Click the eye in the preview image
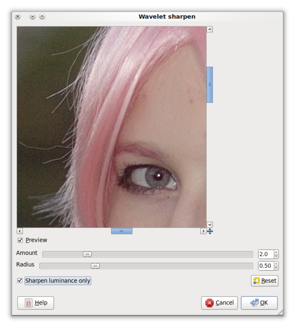 point(149,177)
